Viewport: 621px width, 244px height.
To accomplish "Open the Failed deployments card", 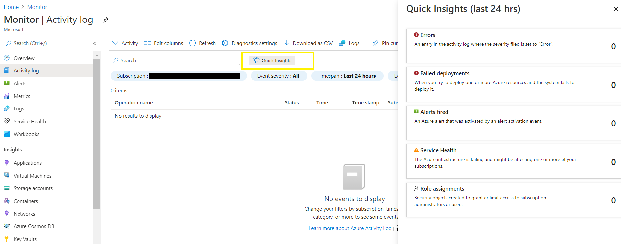I will (x=513, y=84).
